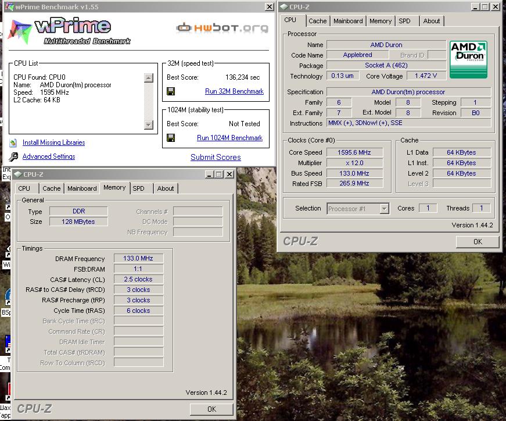This screenshot has width=506, height=421.
Task: Switch to Mainboard tab in processor CPU-Z window
Action: [x=348, y=21]
